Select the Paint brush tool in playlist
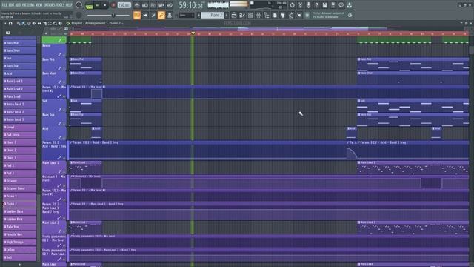Viewport: 474px width, 267px height. (x=24, y=23)
